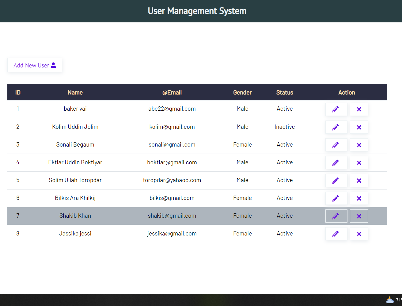Click the Status column header
Image resolution: width=402 pixels, height=306 pixels.
click(285, 92)
